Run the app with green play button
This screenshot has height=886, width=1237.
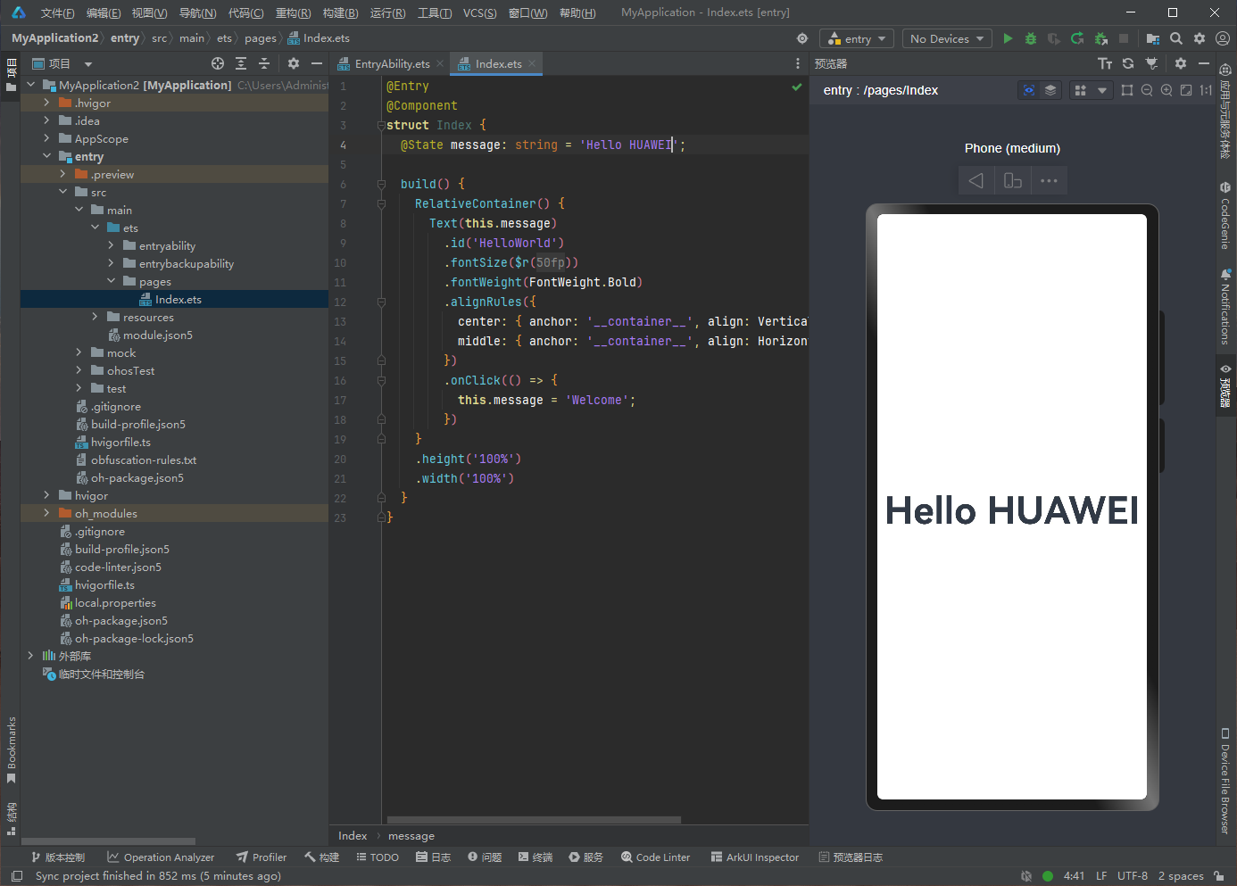[x=1008, y=38]
